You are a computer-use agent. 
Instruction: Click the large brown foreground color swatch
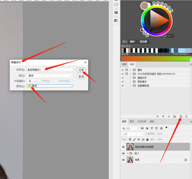[x=144, y=5]
